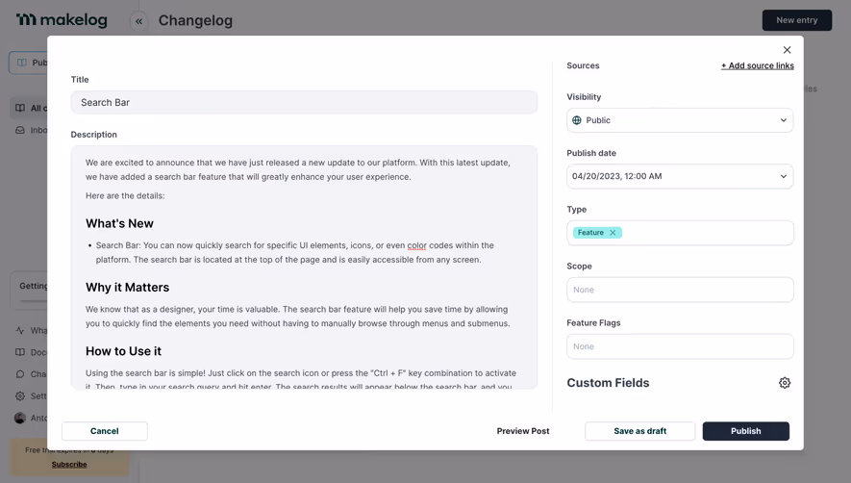Open Custom Fields settings gear
The width and height of the screenshot is (851, 483).
click(x=785, y=383)
